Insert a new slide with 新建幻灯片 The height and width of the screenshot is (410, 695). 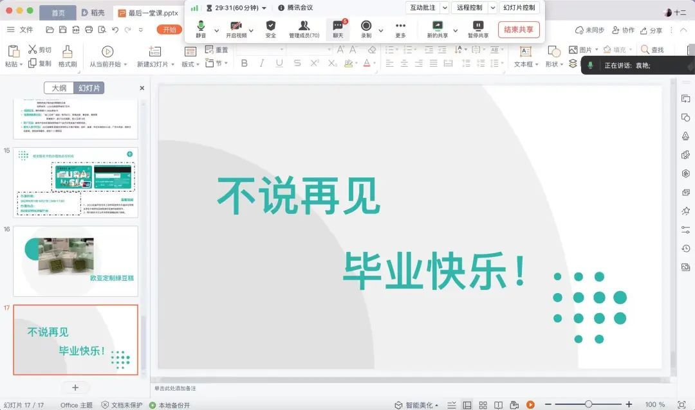click(154, 51)
